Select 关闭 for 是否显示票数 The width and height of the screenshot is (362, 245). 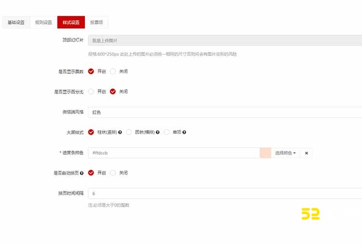point(113,71)
